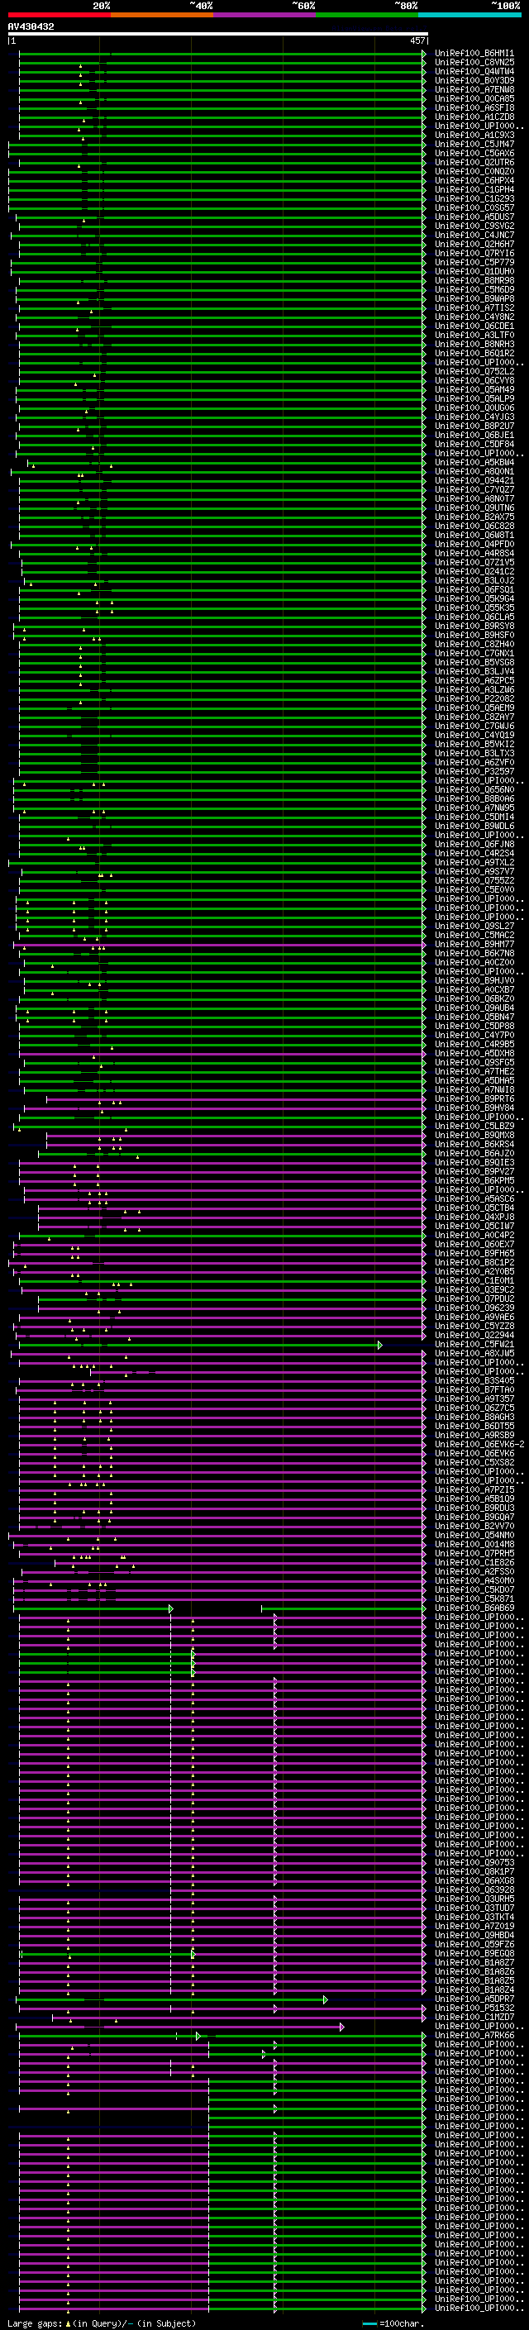Click label UniRef100_Q90753
Screen dimensions: 529x2330
[474, 1862]
